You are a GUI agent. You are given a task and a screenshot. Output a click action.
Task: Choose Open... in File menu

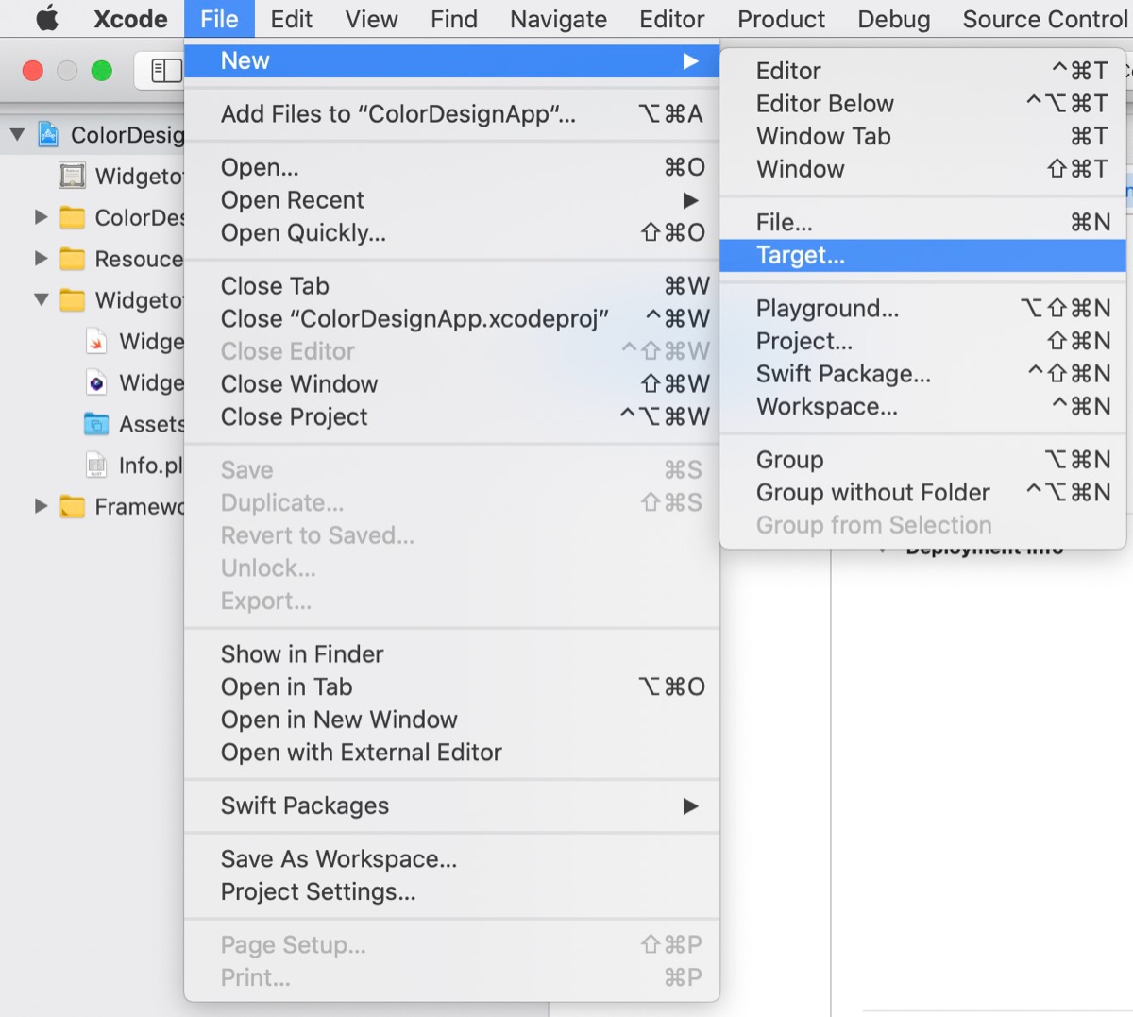[452, 167]
